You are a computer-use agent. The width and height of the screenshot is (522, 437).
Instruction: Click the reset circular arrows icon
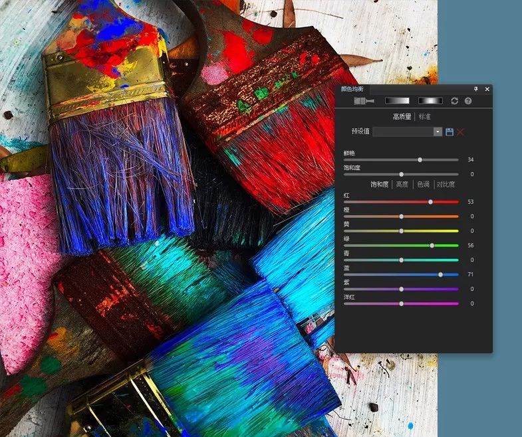(x=454, y=101)
